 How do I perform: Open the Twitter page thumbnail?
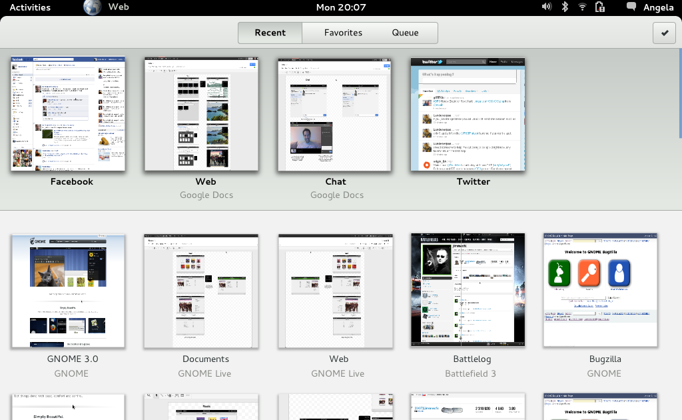468,113
